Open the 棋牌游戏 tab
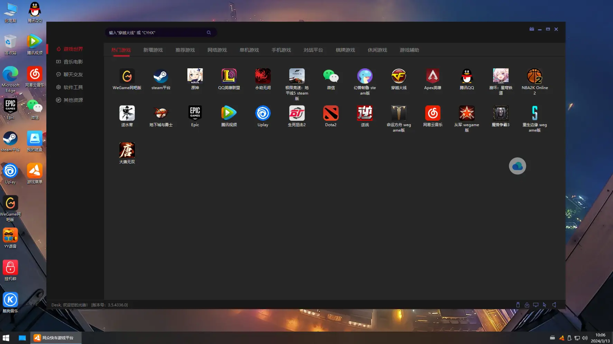 pos(345,50)
